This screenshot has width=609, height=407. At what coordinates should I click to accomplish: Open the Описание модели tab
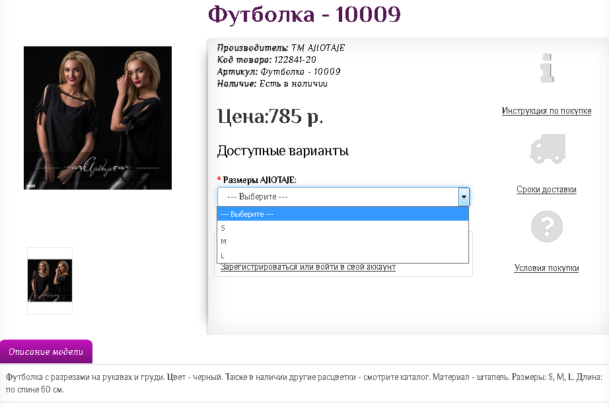(x=46, y=352)
